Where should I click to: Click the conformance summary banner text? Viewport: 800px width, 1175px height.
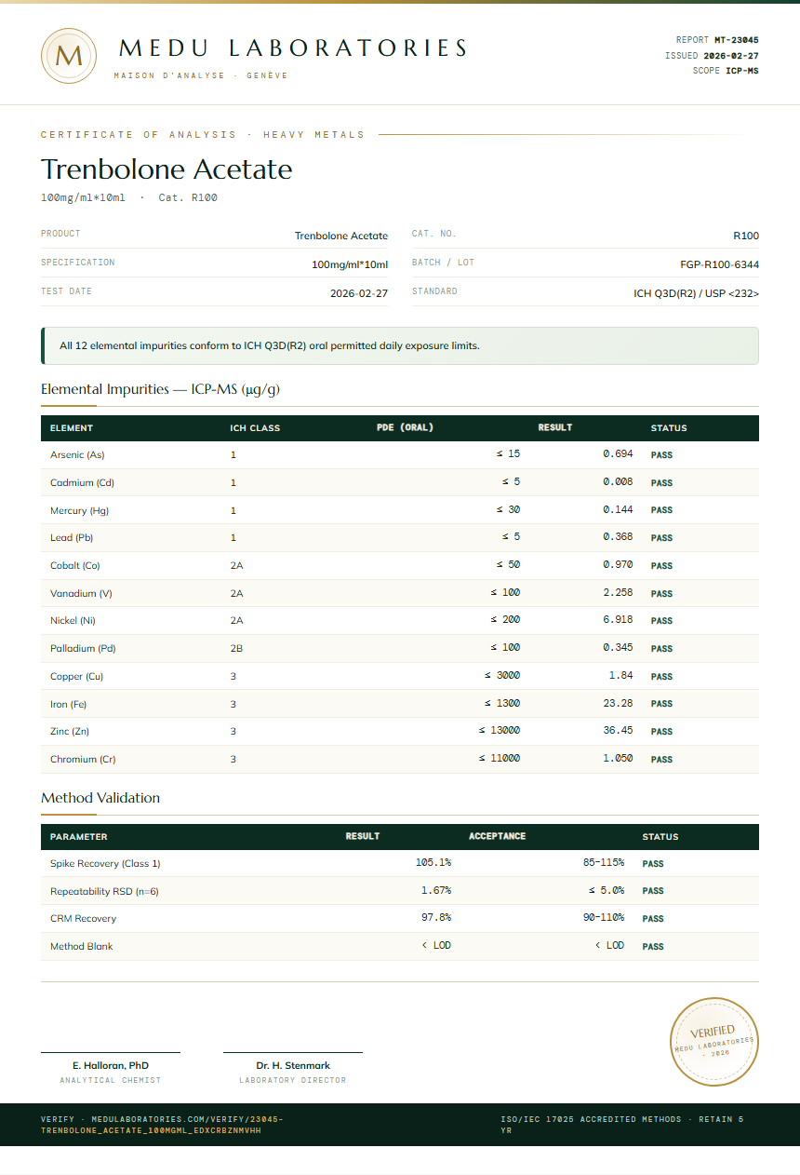click(270, 345)
